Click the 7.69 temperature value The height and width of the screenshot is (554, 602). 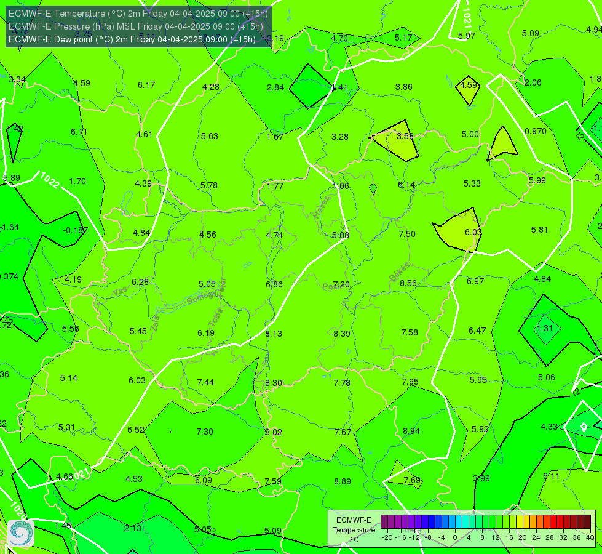pyautogui.click(x=412, y=480)
